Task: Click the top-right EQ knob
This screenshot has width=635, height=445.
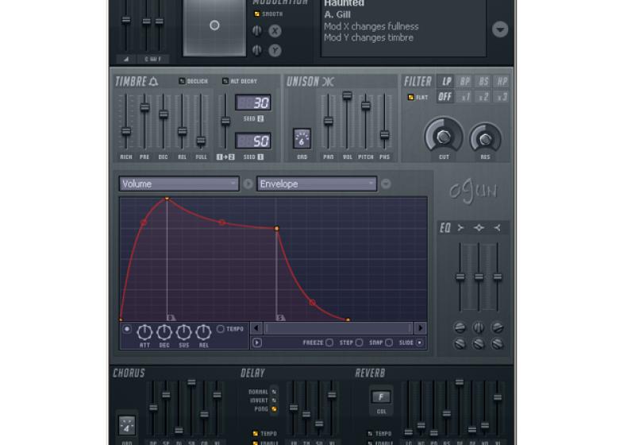Action: click(x=498, y=327)
